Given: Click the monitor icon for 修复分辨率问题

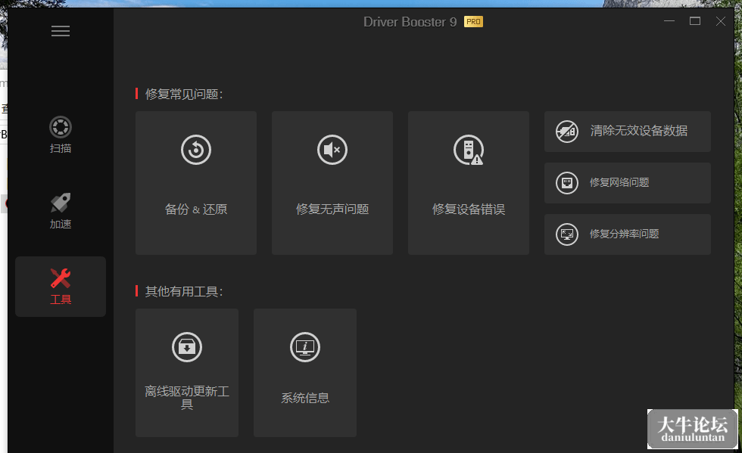Looking at the screenshot, I should pos(567,234).
